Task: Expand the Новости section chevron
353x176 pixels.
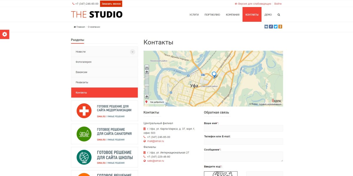Action: 132,51
